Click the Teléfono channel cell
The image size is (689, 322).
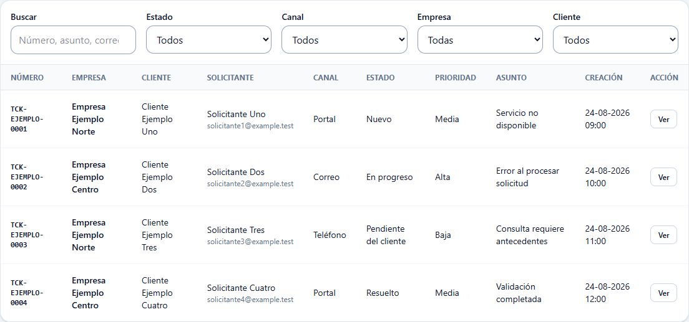pos(330,235)
